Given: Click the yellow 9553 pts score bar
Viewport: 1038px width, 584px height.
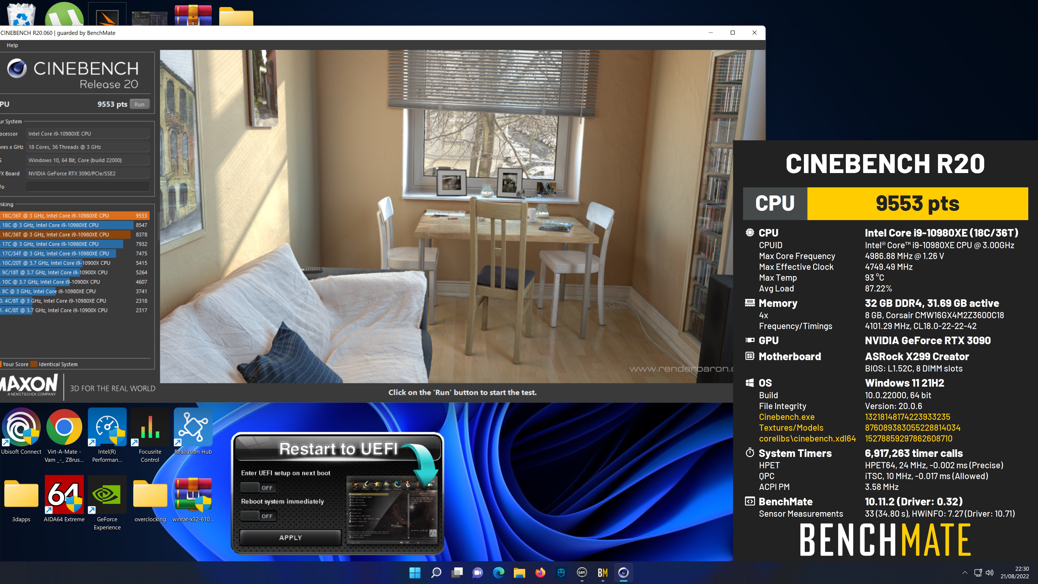Looking at the screenshot, I should [x=917, y=204].
